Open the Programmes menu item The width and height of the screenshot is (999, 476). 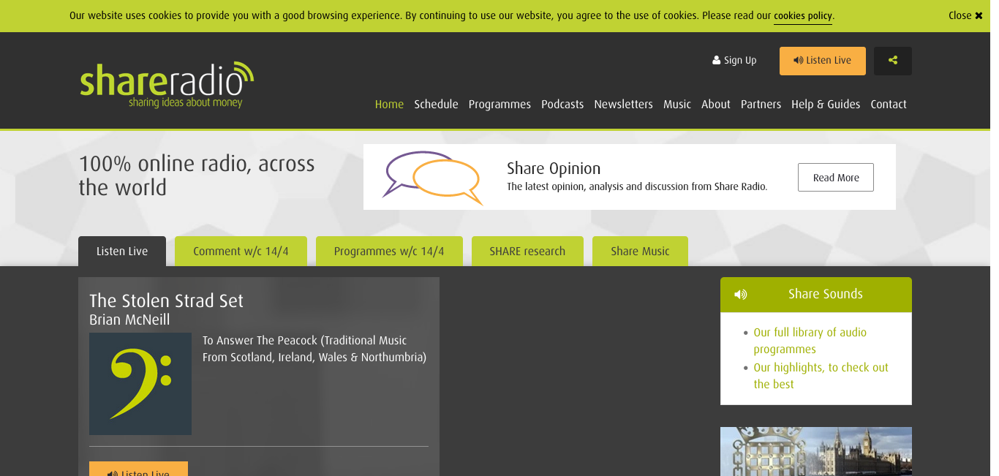[499, 105]
